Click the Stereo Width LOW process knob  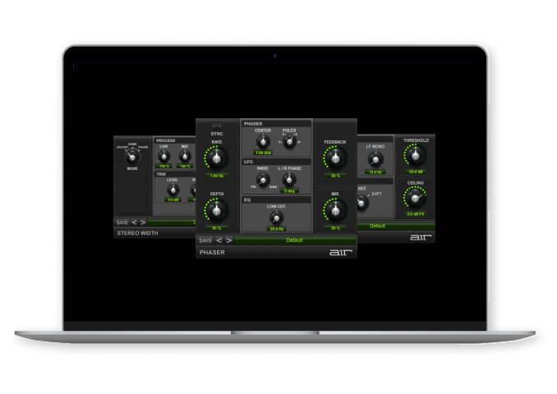[163, 156]
